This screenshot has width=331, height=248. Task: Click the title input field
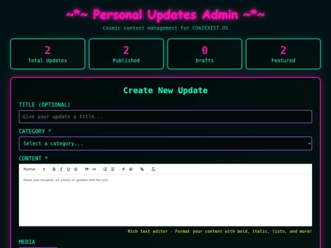[x=165, y=116]
